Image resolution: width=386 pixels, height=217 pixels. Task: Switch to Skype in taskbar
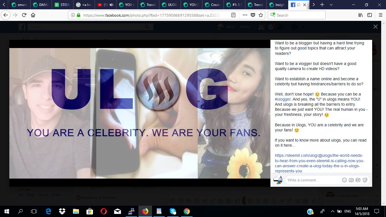coord(173,211)
